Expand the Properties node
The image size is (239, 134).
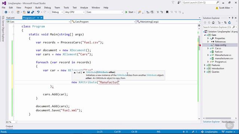click(208, 38)
